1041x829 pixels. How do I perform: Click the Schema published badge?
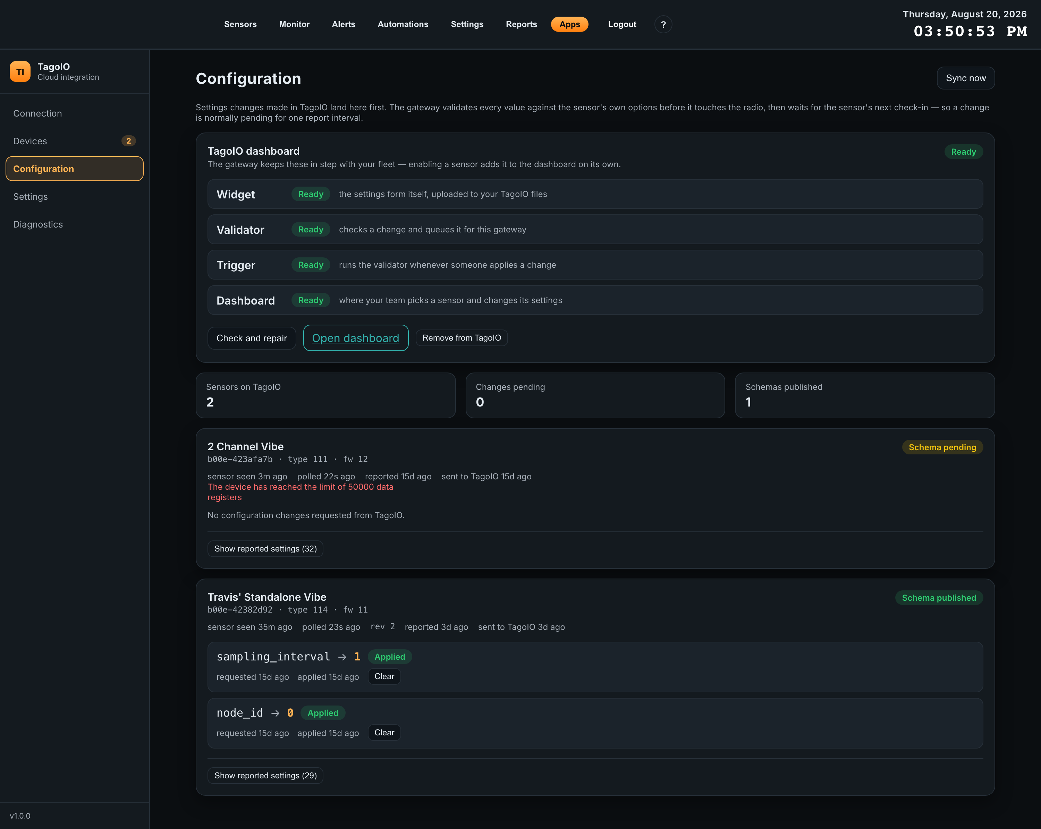[939, 598]
